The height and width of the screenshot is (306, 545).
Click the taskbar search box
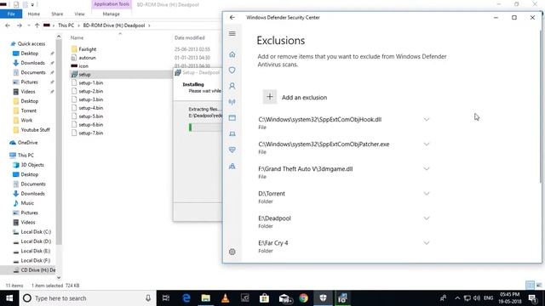coord(87,298)
